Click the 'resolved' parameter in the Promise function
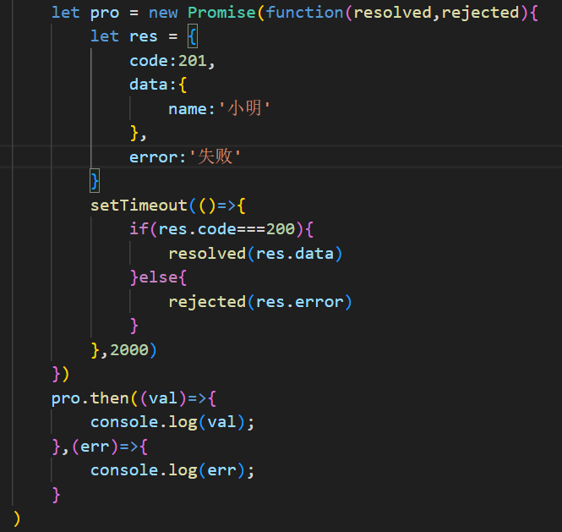Viewport: 562px width, 532px height. click(x=392, y=13)
